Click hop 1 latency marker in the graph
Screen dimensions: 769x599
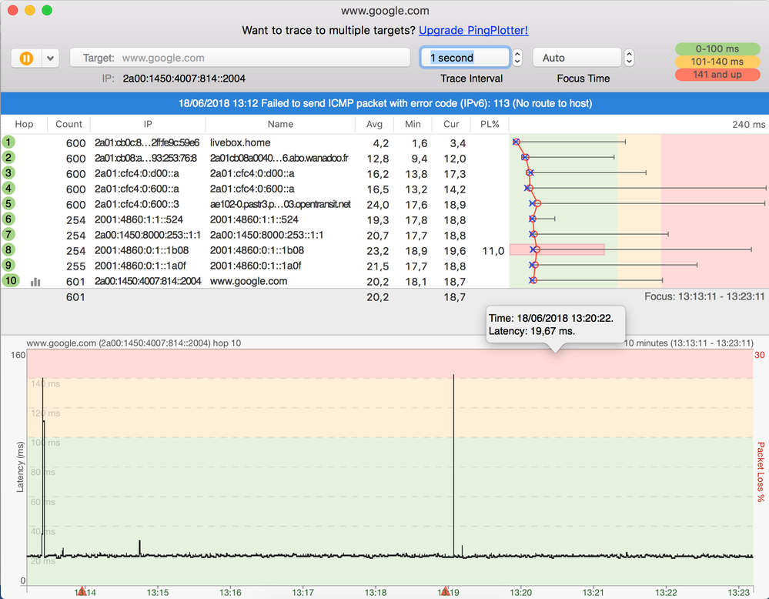(x=516, y=142)
